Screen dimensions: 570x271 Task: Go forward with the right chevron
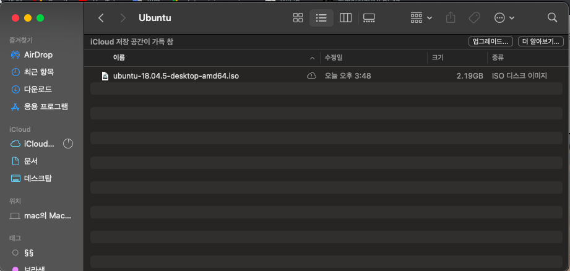pos(123,18)
